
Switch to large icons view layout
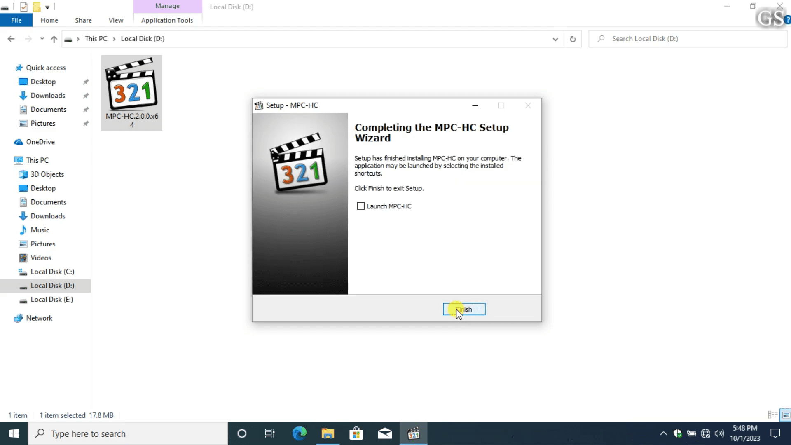pyautogui.click(x=786, y=415)
